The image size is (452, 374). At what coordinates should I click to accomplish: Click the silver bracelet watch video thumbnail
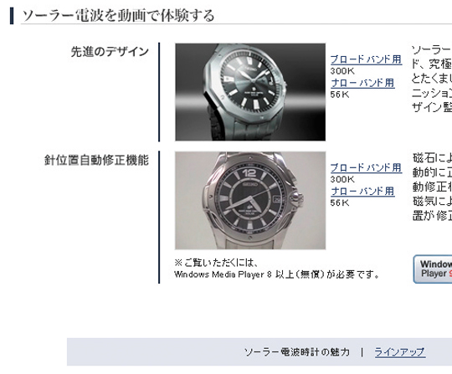click(x=250, y=201)
